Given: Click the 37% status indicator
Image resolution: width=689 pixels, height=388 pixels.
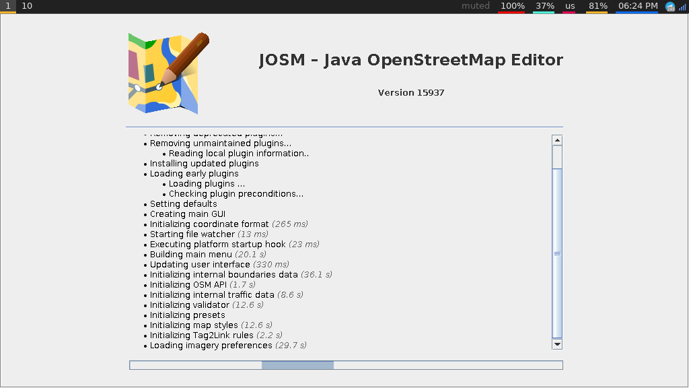Looking at the screenshot, I should click(x=544, y=6).
